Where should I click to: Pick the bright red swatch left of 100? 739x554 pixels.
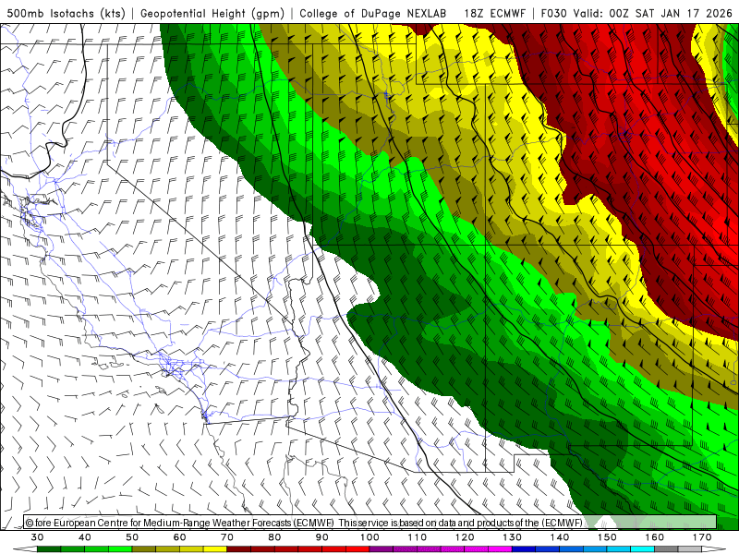coord(357,549)
